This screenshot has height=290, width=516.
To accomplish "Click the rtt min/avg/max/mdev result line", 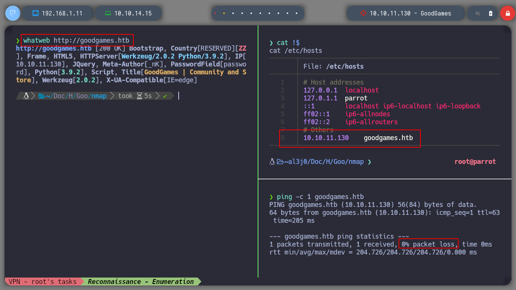I will pyautogui.click(x=373, y=252).
